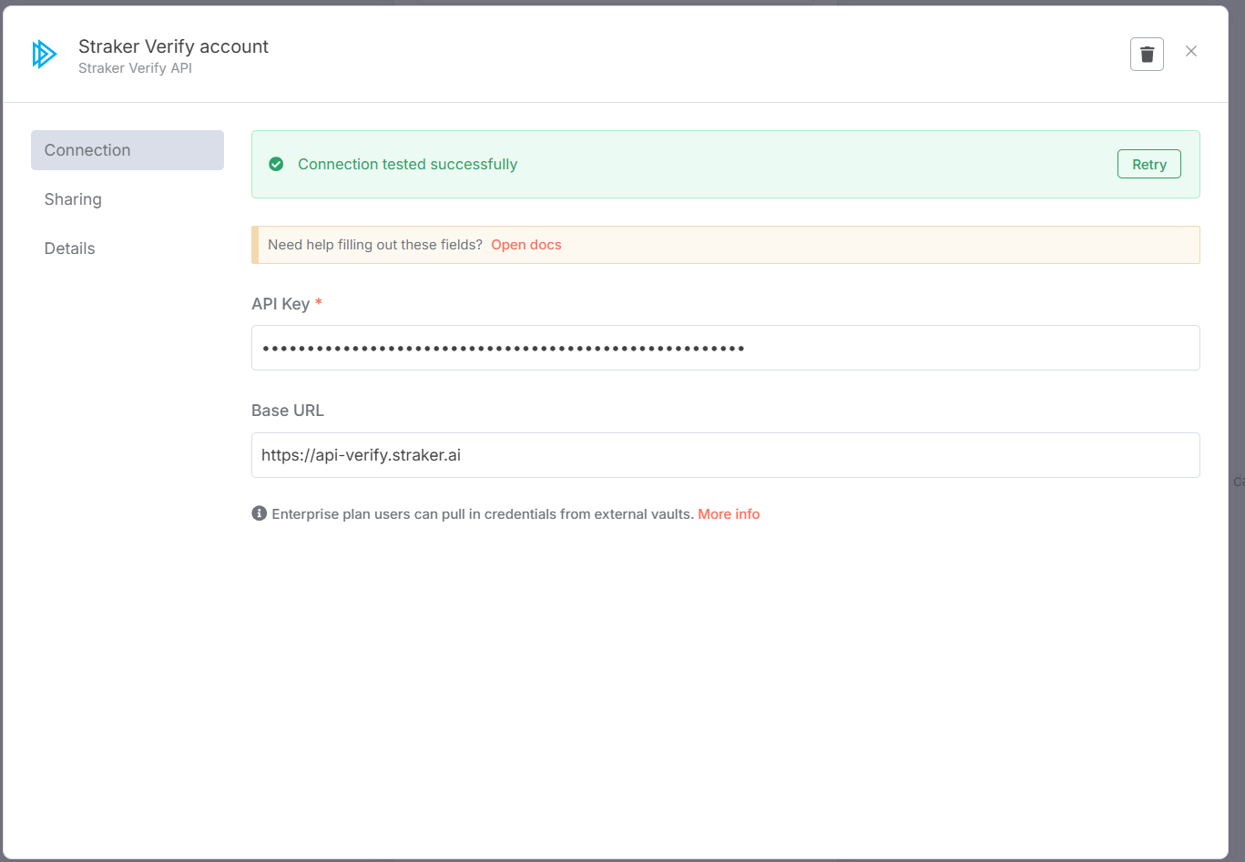
Task: Click the green success checkmark icon
Action: pos(276,164)
